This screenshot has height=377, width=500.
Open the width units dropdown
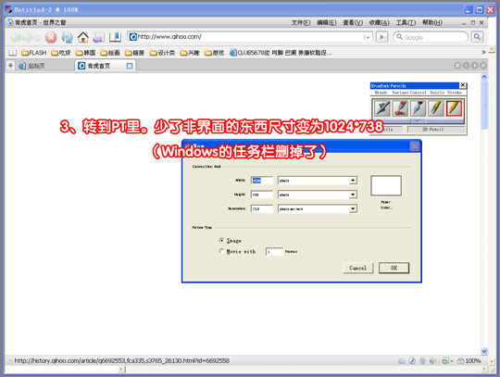[353, 181]
